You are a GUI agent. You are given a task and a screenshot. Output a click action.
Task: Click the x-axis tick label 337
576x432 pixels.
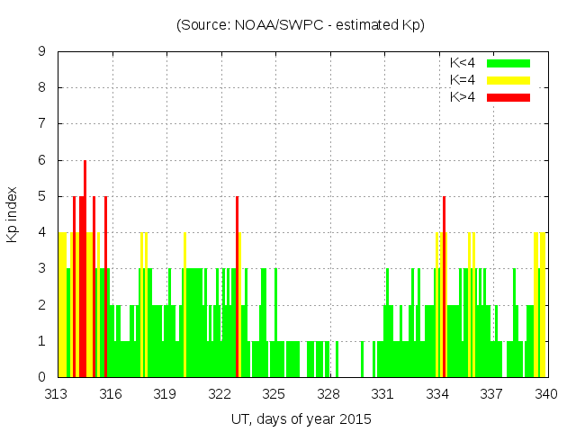491,394
